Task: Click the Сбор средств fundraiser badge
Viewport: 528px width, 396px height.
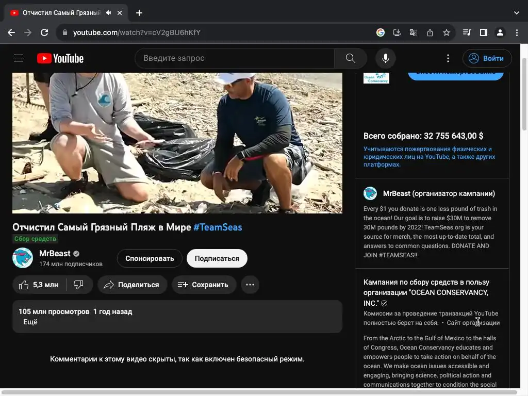Action: 35,239
